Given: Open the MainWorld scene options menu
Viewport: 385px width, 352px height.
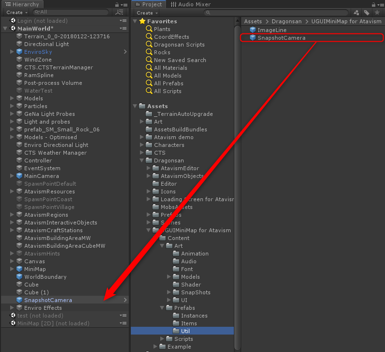Looking at the screenshot, I should [123, 29].
